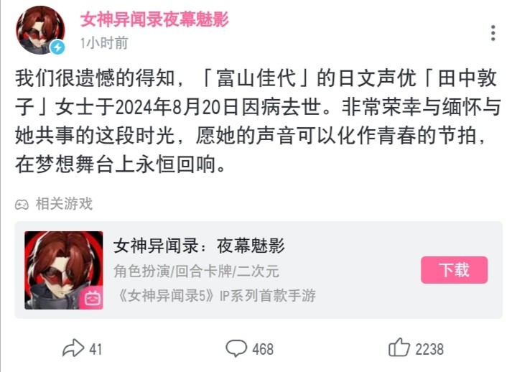This screenshot has width=517, height=372.
Task: Open the poster's round profile avatar
Action: pos(40,30)
